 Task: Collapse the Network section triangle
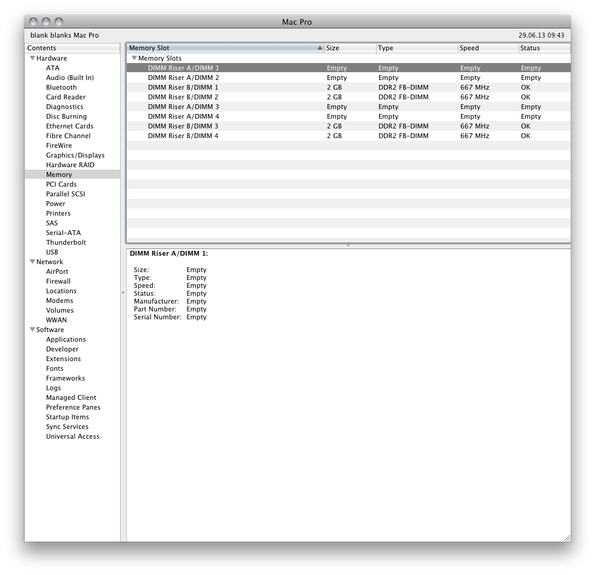coord(33,262)
